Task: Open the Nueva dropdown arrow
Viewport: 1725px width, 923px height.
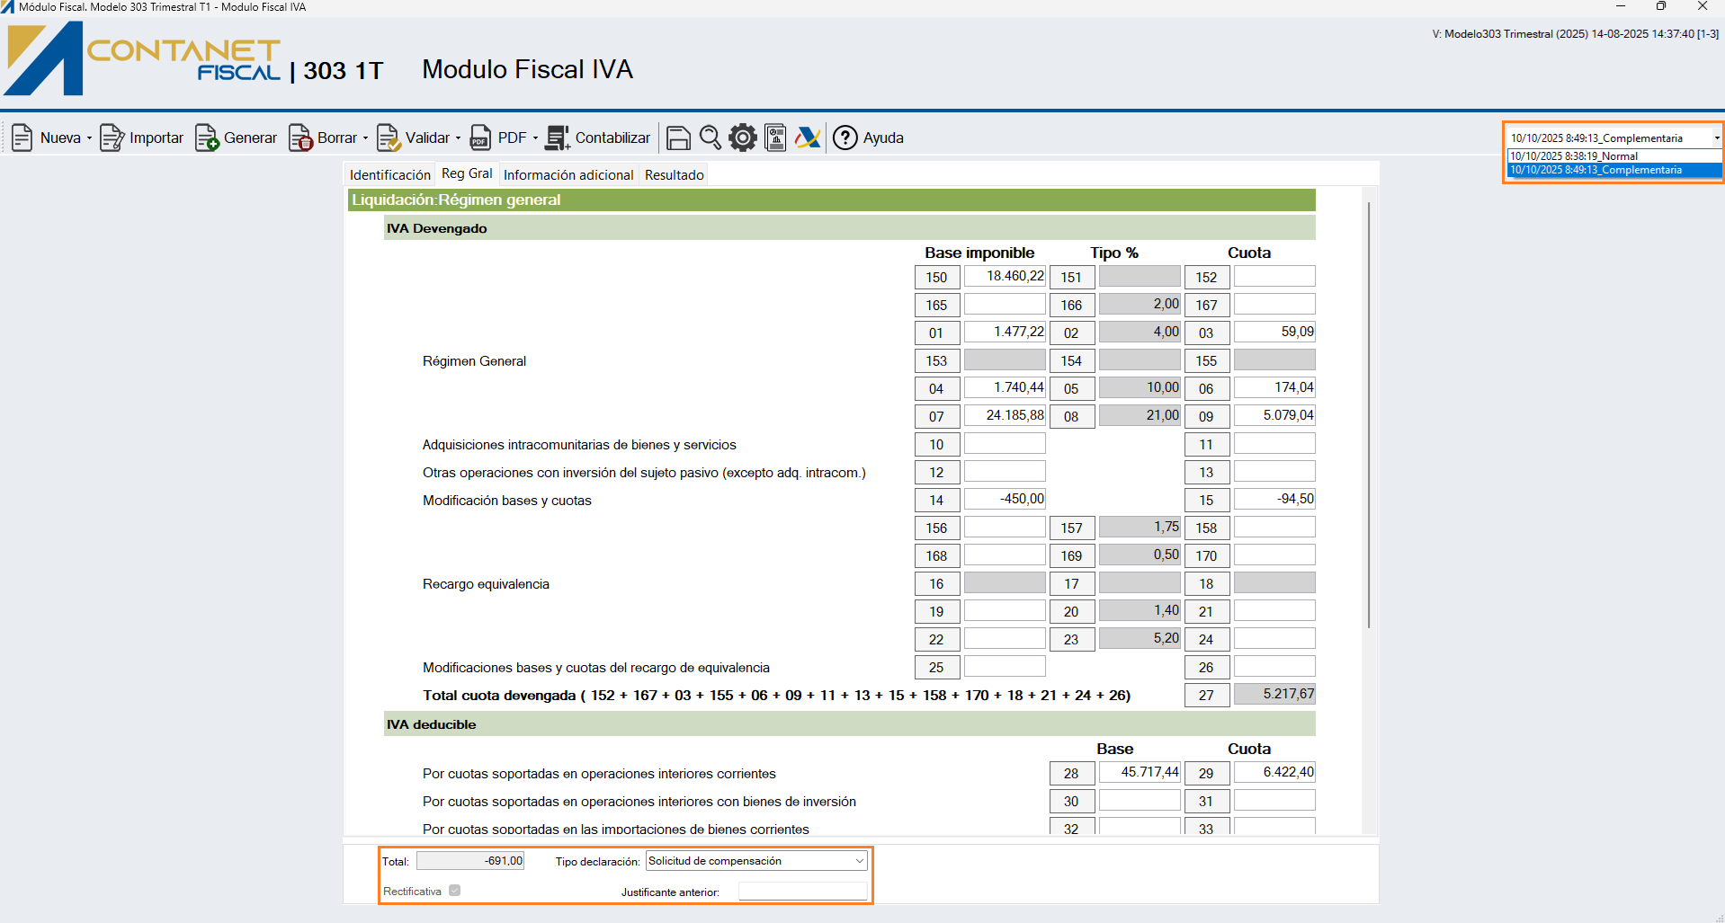Action: pyautogui.click(x=89, y=138)
